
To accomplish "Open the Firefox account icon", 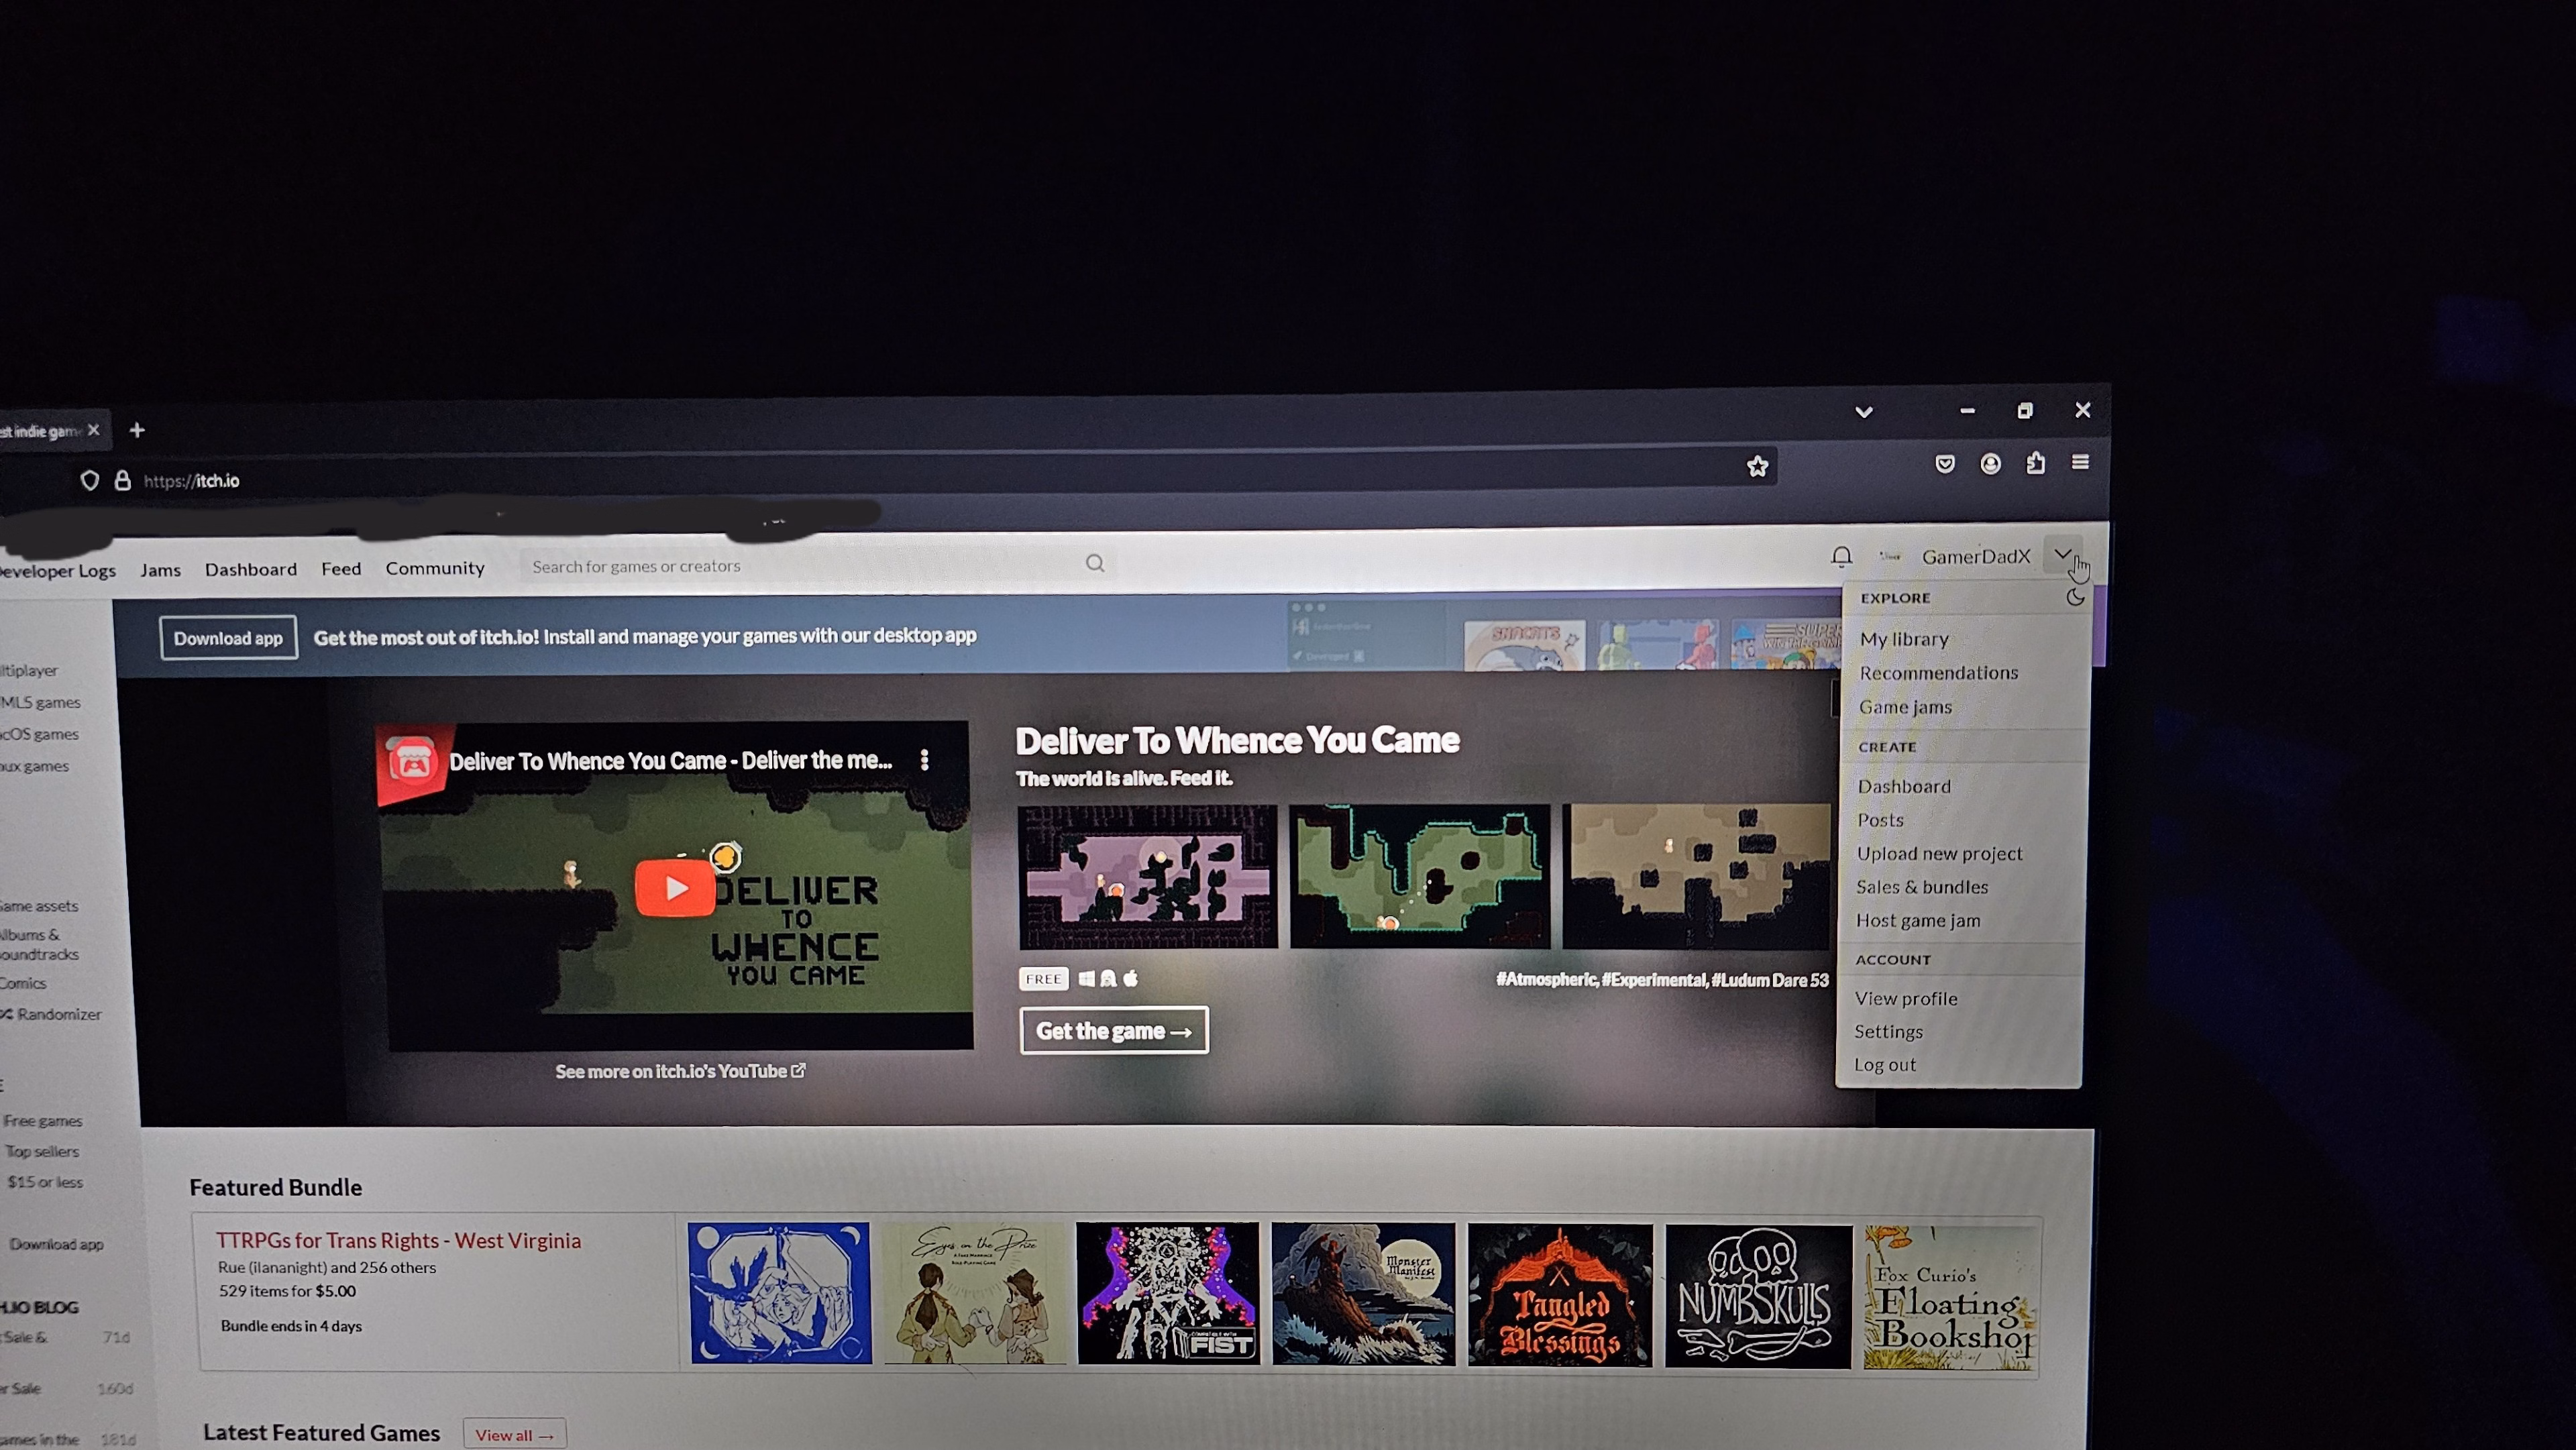I will pyautogui.click(x=1990, y=463).
